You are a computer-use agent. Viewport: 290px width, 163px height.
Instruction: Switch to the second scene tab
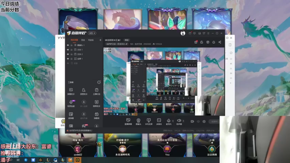point(83,40)
